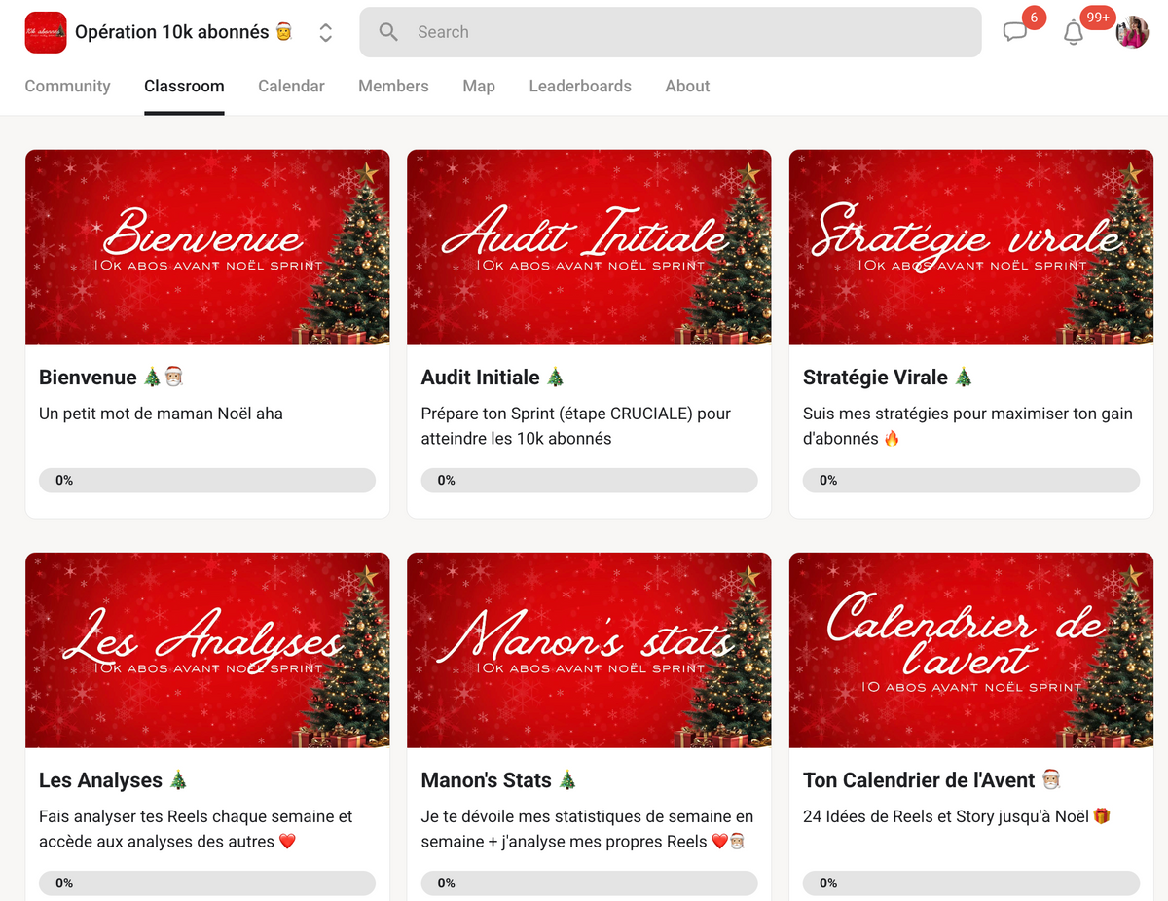Open the group switcher chevrons
The width and height of the screenshot is (1168, 901).
pos(326,32)
